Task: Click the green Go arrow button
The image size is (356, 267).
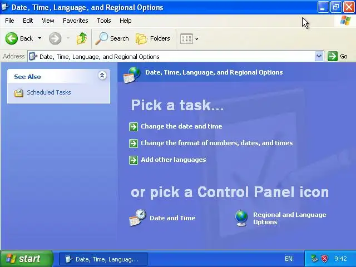Action: point(333,56)
